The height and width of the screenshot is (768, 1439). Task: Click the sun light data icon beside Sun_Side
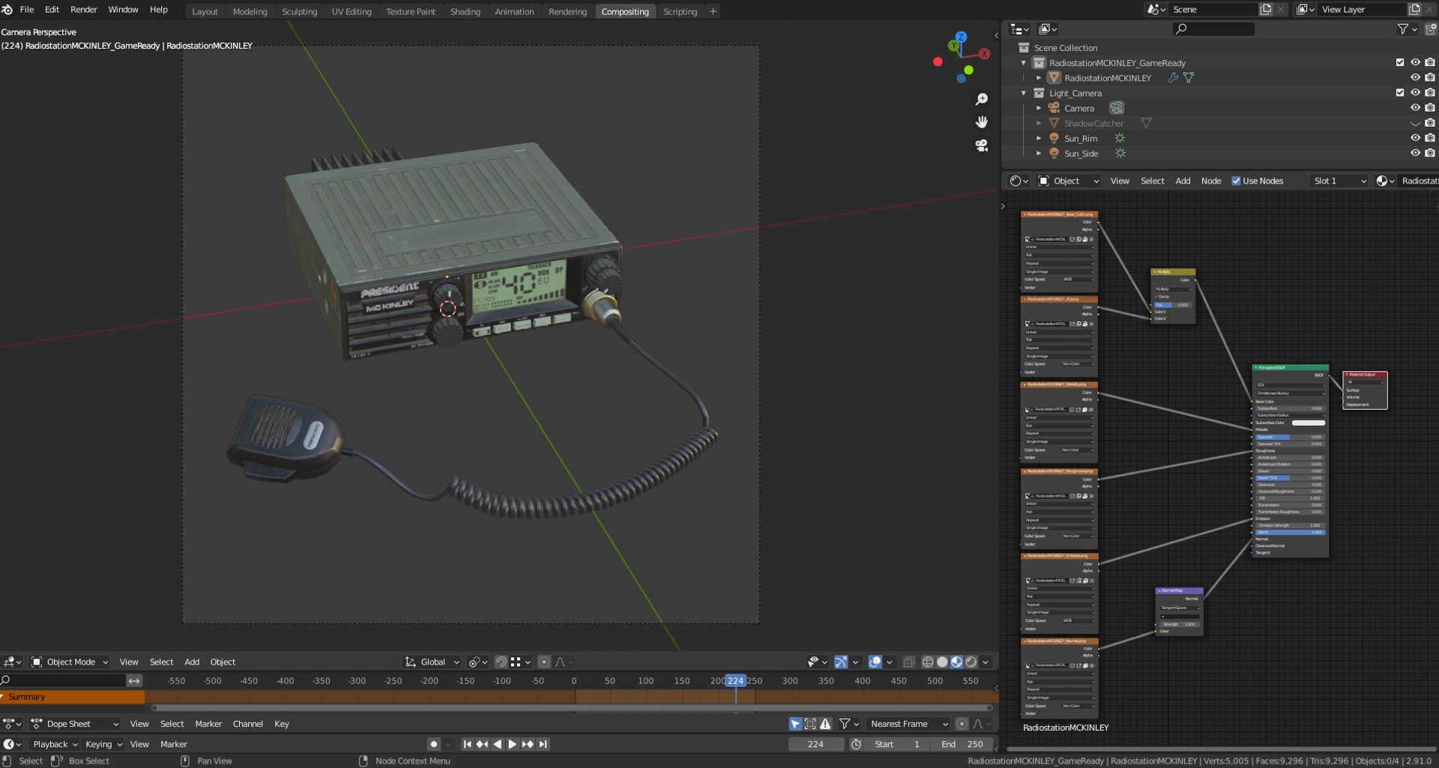[x=1120, y=154]
